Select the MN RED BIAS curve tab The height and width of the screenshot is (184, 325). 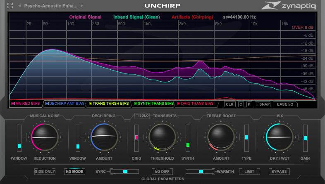click(x=26, y=104)
